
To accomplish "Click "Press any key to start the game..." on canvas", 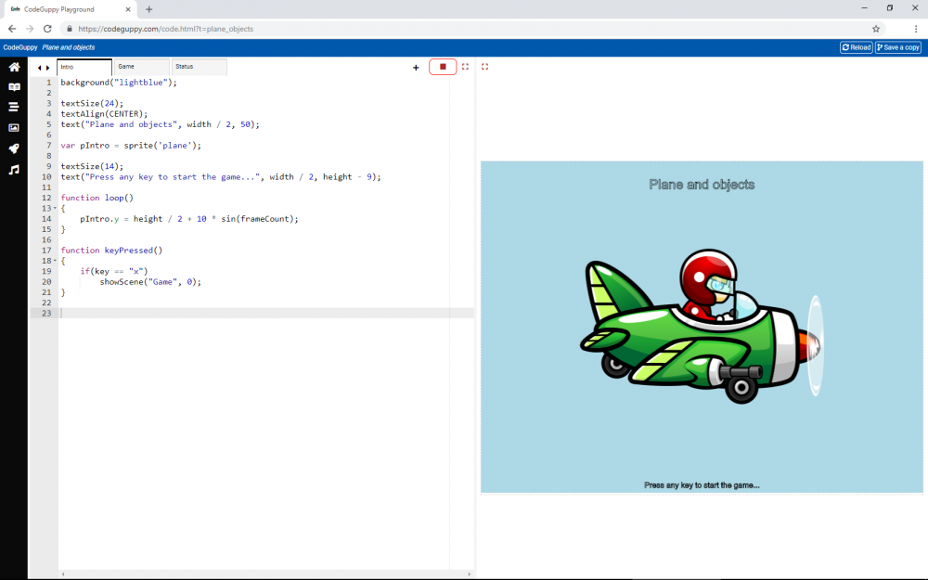I will point(702,485).
